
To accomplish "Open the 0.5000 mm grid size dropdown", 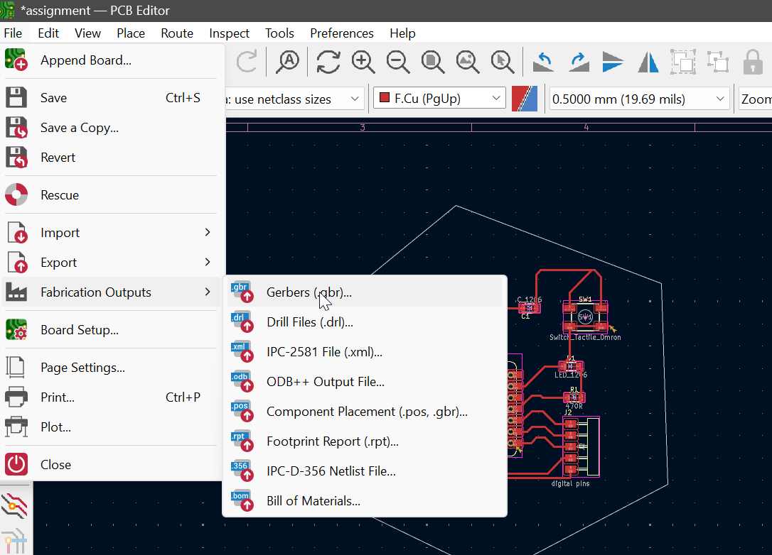I will (639, 99).
